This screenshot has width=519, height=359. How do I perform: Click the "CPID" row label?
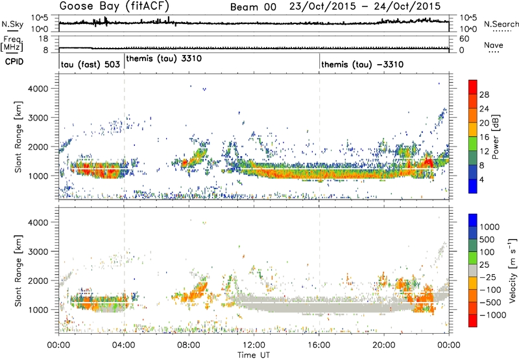[x=14, y=62]
